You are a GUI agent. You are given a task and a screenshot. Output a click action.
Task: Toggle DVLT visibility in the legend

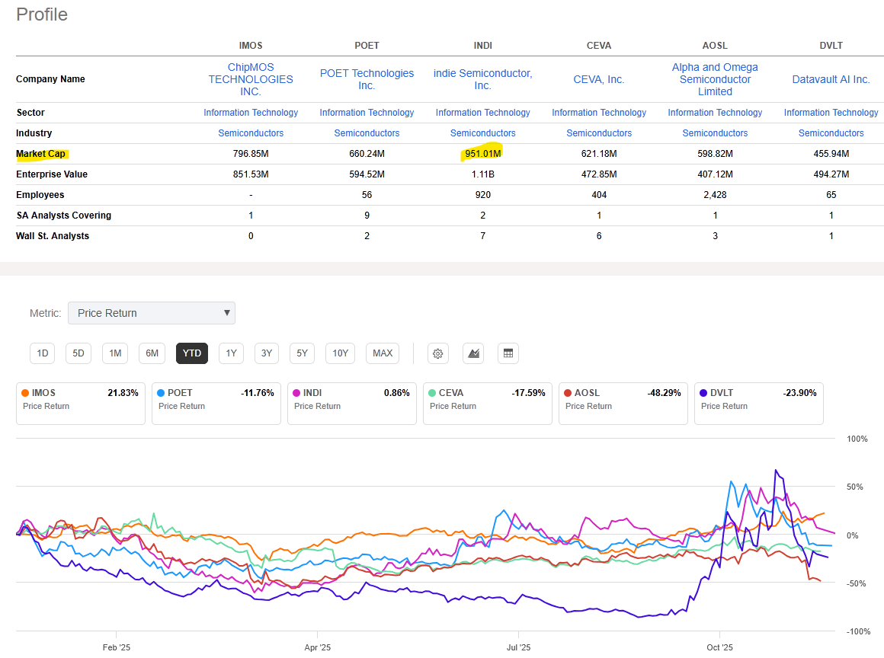tap(758, 403)
